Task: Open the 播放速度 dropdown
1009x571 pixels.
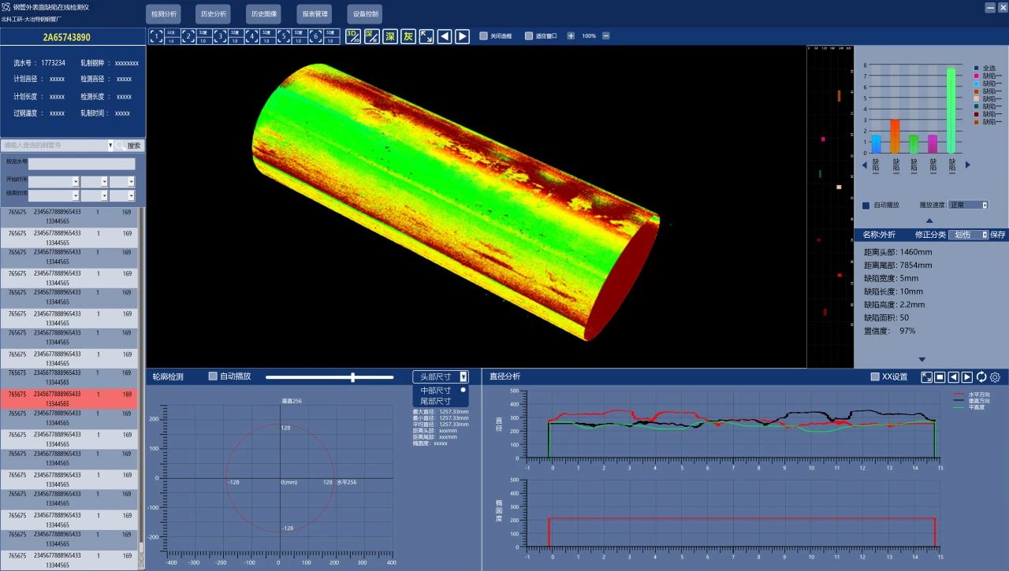Action: point(969,205)
